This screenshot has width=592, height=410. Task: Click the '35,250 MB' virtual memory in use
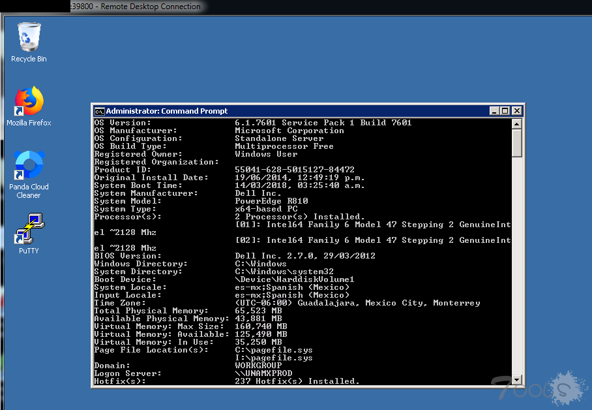[258, 342]
